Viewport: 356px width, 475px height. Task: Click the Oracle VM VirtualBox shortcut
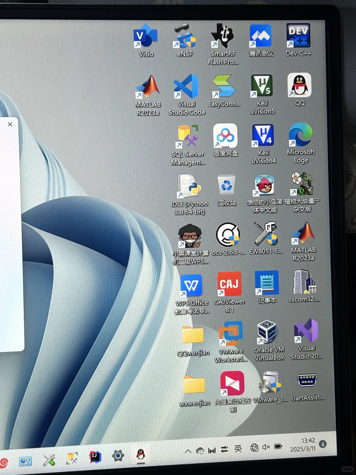tap(269, 340)
